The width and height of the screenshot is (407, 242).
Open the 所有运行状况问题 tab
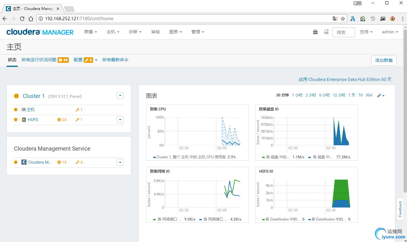[x=45, y=60]
